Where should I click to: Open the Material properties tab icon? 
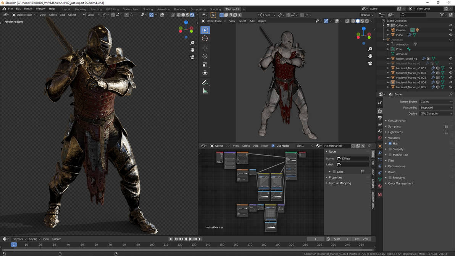tap(380, 186)
